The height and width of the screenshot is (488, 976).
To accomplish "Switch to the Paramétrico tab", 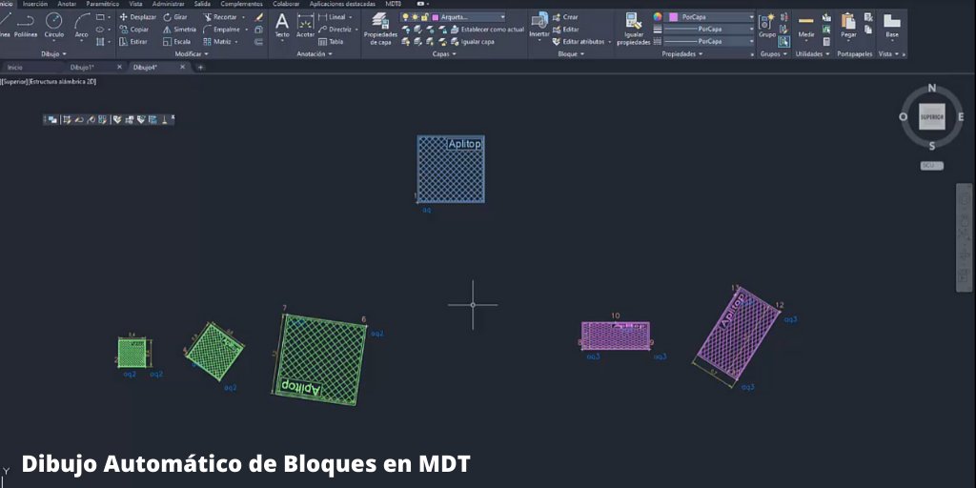I will point(103,4).
